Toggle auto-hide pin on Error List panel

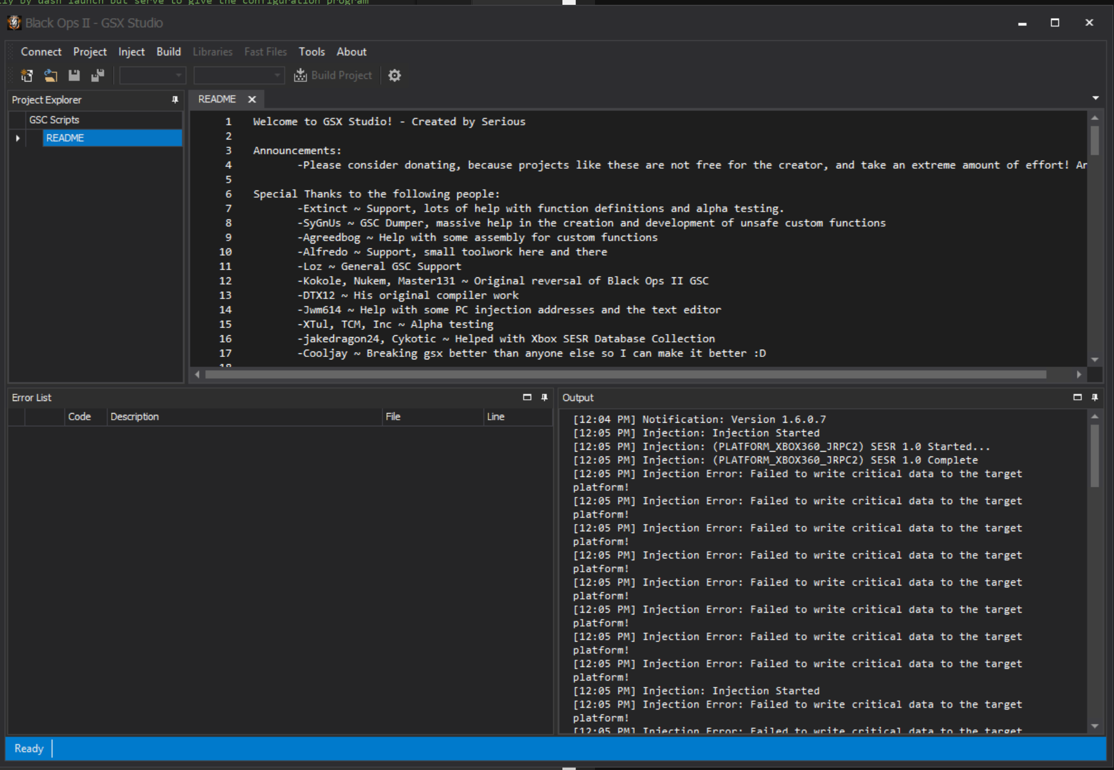pos(544,397)
